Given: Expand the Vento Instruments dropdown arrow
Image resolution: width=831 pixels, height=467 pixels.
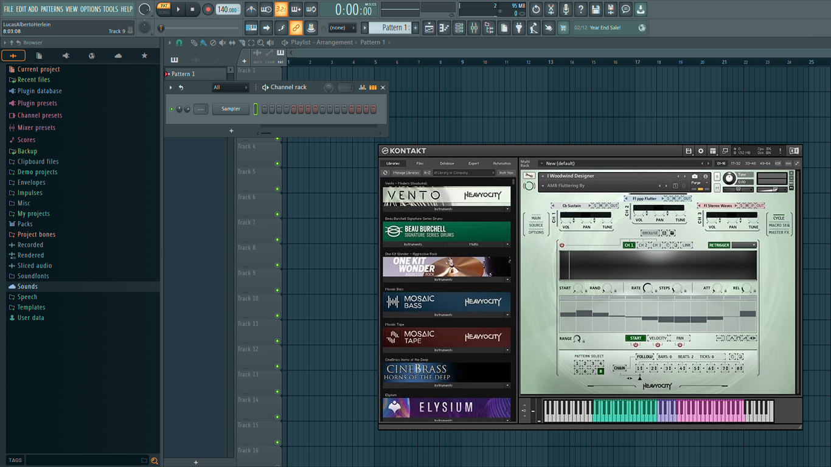Looking at the screenshot, I should (x=508, y=209).
